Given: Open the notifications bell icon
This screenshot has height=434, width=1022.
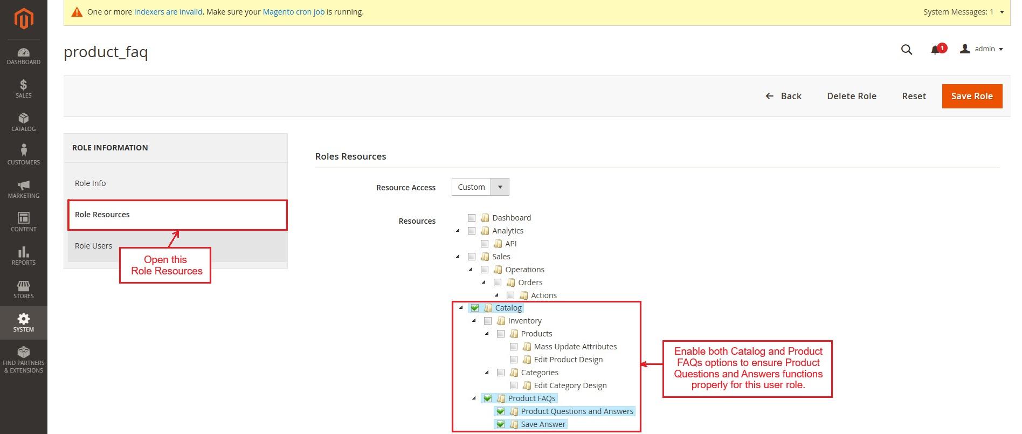Looking at the screenshot, I should tap(936, 50).
